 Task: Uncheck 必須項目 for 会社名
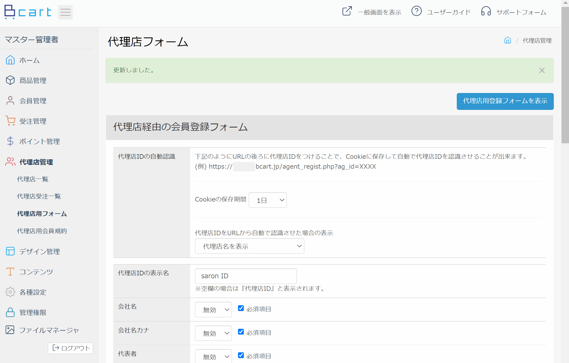(241, 308)
